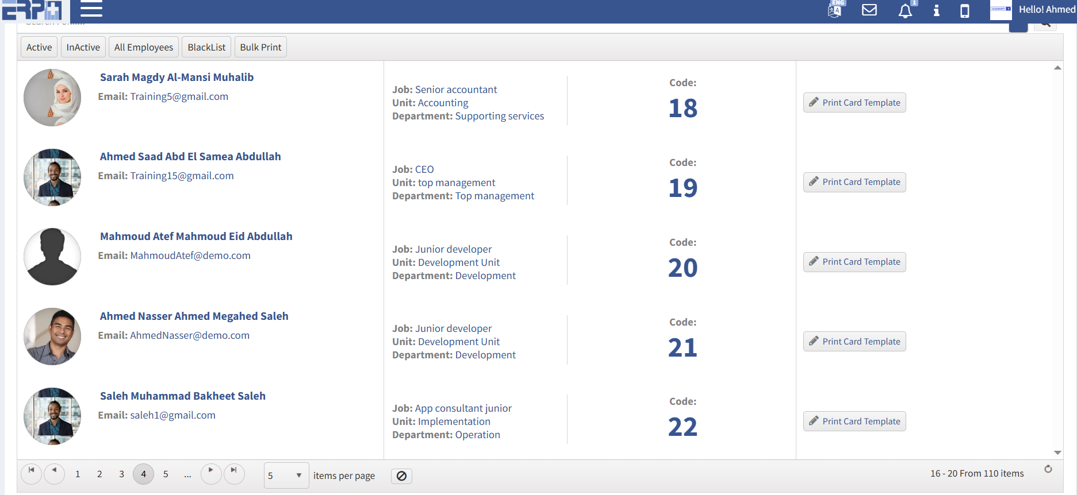Open Ahmed Nasser Ahmed Megahed Saleh profile
This screenshot has width=1077, height=495.
click(x=194, y=316)
